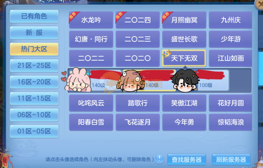
Task: Switch to the 已有角色 tab
Action: coord(34,16)
